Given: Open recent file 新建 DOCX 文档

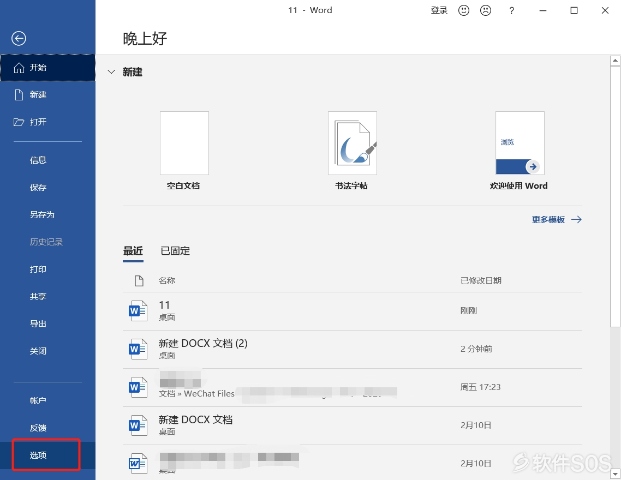Looking at the screenshot, I should pyautogui.click(x=353, y=426).
